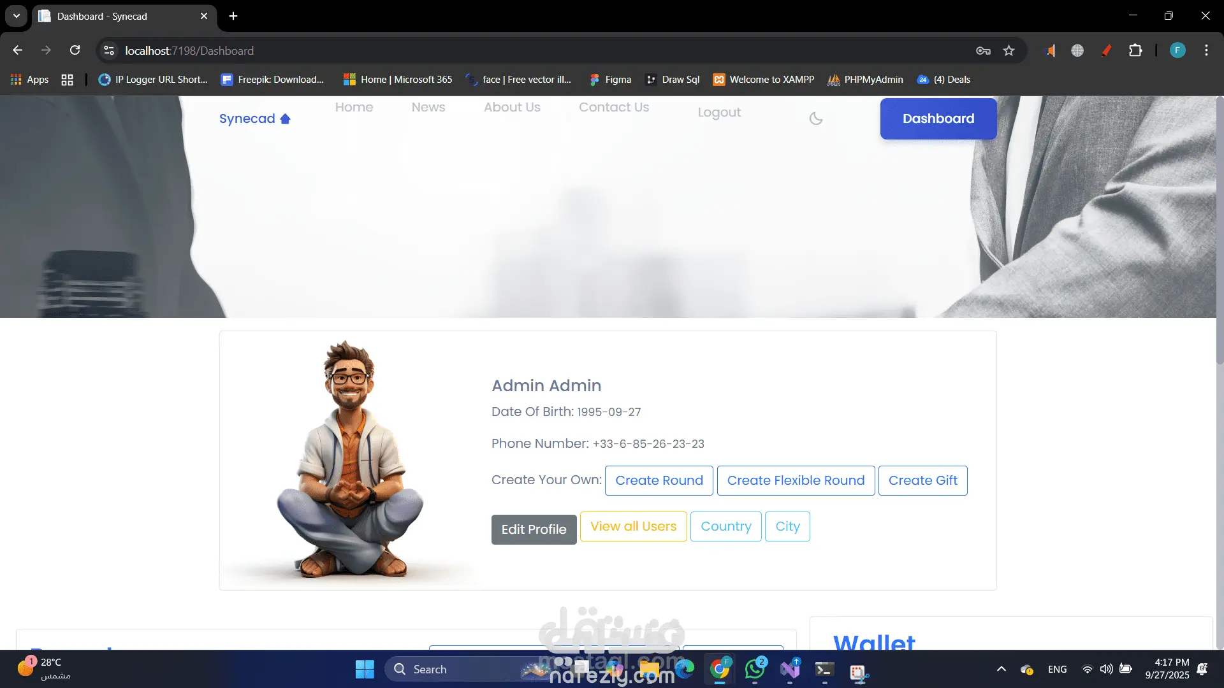Open the News navigation item
1224x688 pixels.
pos(428,107)
